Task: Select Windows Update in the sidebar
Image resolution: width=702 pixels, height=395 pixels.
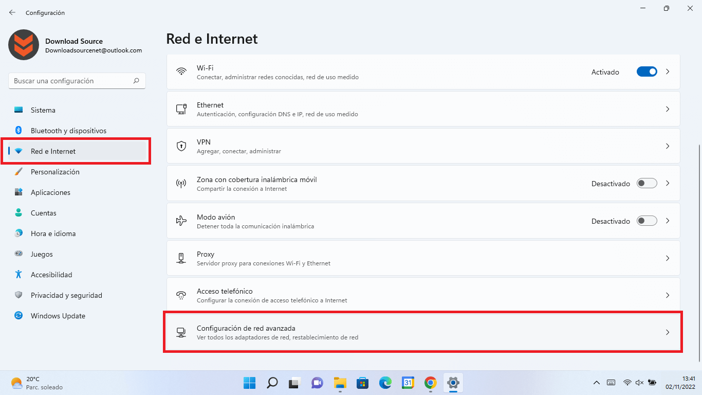Action: click(x=77, y=316)
